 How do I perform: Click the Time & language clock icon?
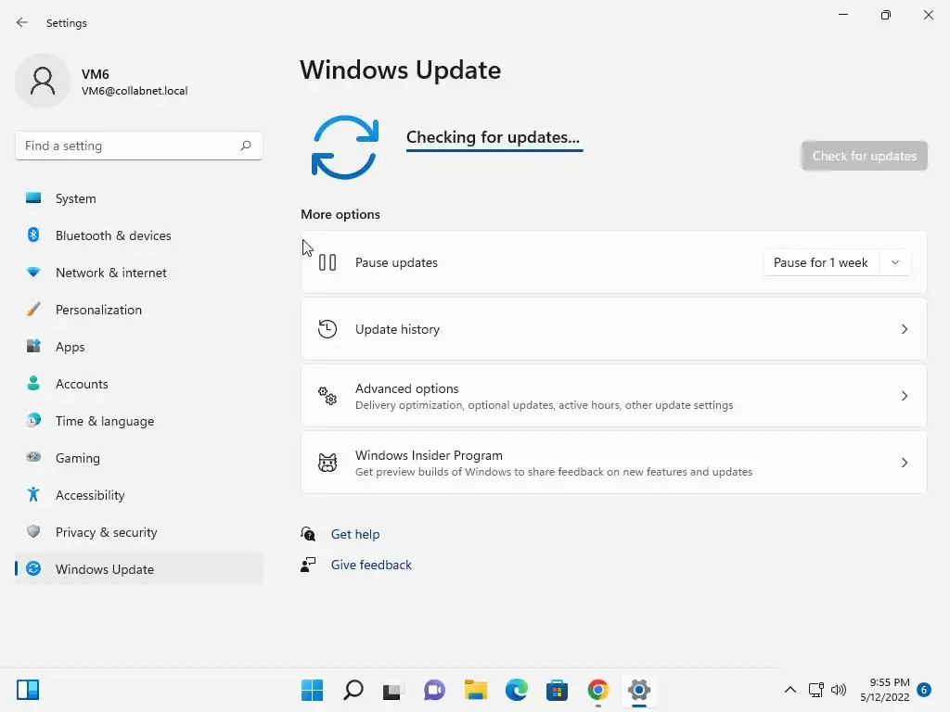tap(33, 420)
